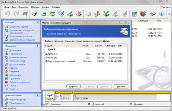Image resolution: width=172 pixels, height=111 pixels.
Task: Open the Мастера menu
Action: 35,7
